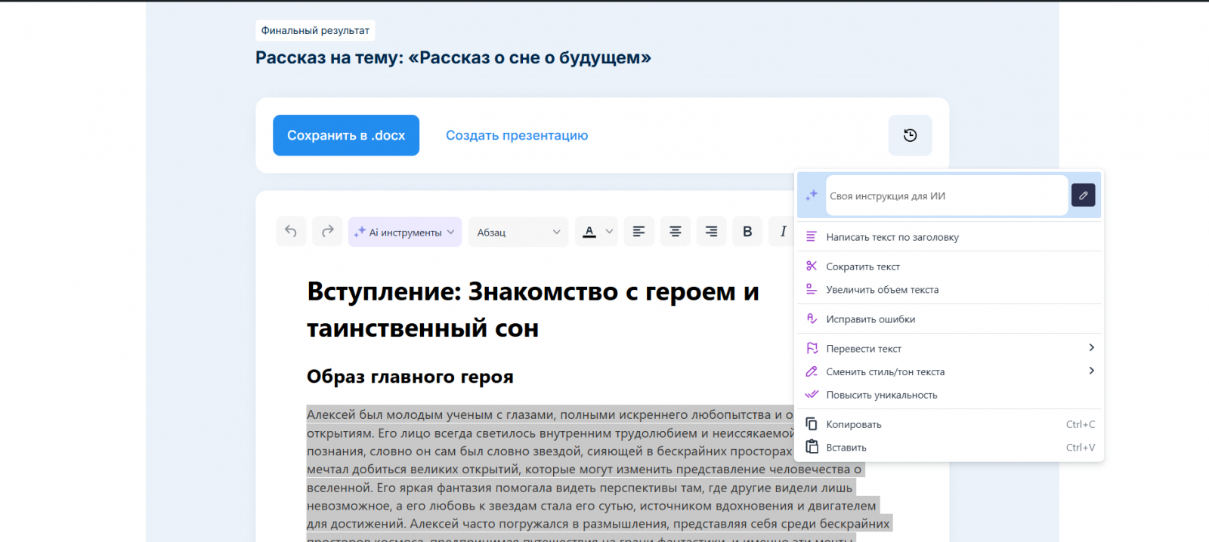Focus the Своя инструкция для ИИ field

945,196
